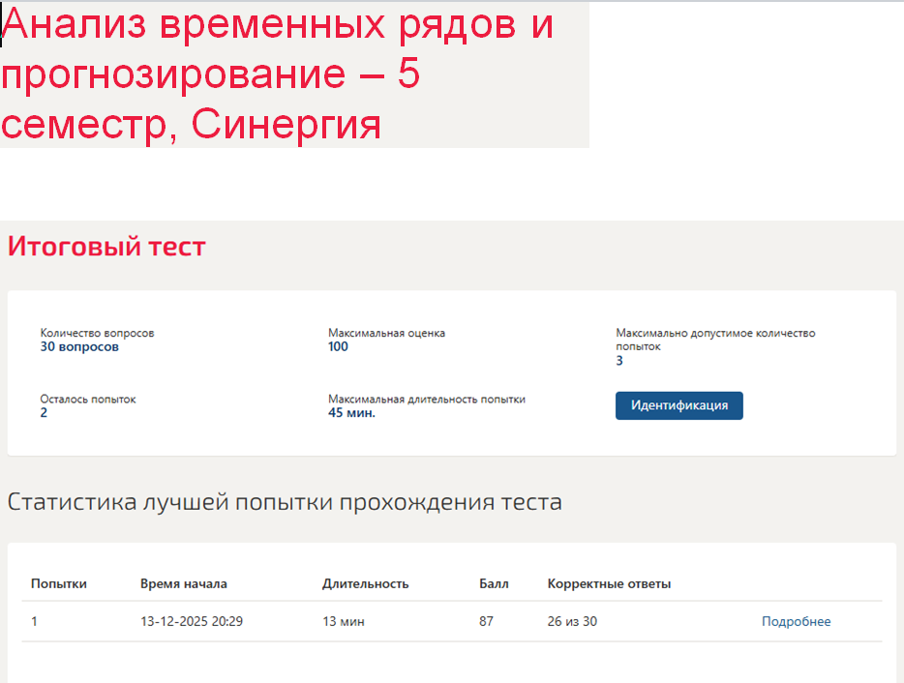Open the Подробнее link for attempt 1

click(797, 621)
